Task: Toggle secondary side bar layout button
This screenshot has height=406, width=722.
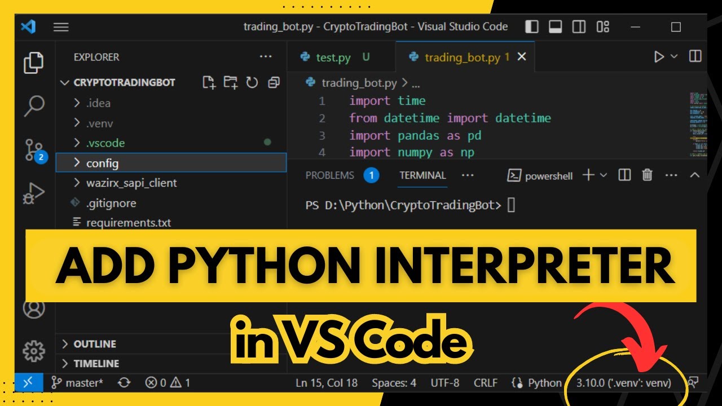Action: click(x=579, y=27)
